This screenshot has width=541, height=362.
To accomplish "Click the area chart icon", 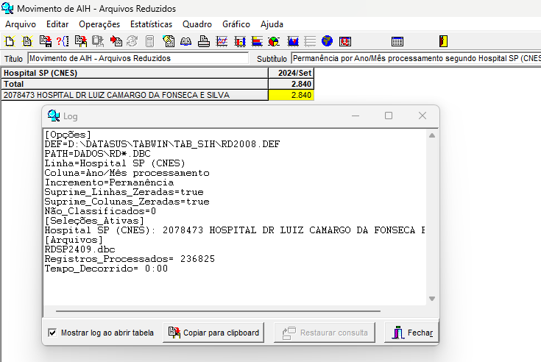I will pyautogui.click(x=293, y=41).
